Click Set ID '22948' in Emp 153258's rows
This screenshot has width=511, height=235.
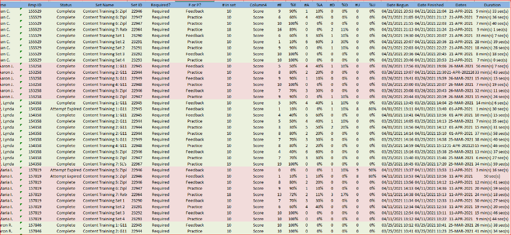coord(136,84)
